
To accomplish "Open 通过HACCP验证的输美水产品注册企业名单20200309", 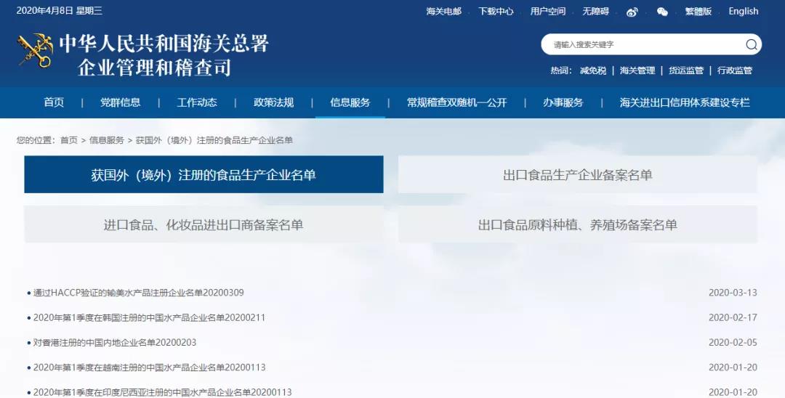I will point(139,293).
